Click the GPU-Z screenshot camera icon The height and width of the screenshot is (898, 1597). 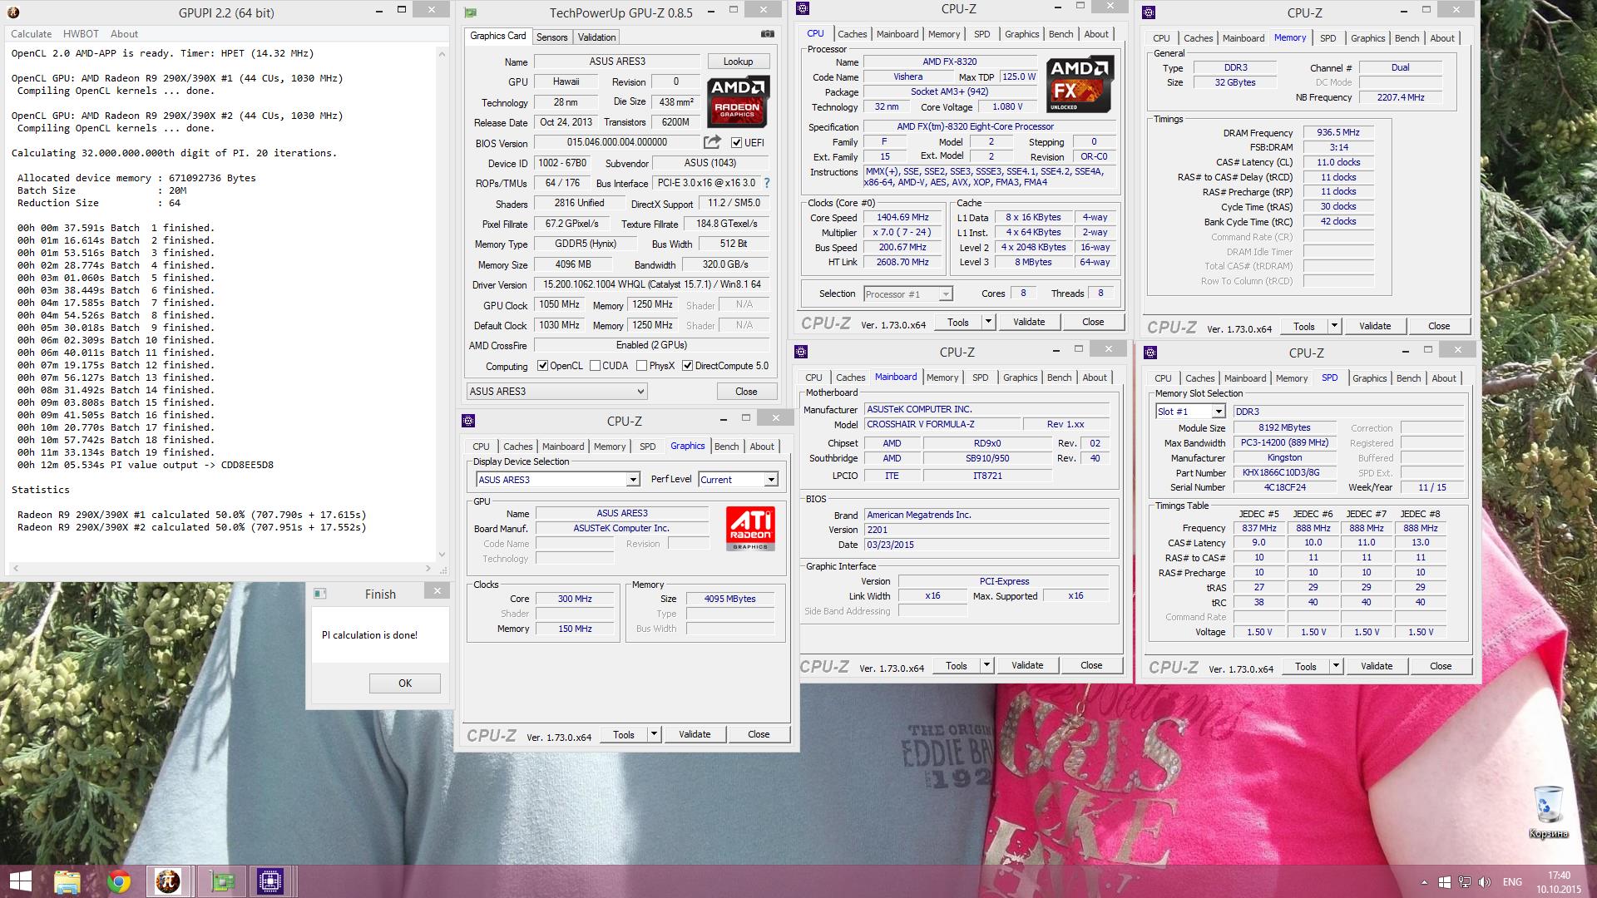[767, 34]
